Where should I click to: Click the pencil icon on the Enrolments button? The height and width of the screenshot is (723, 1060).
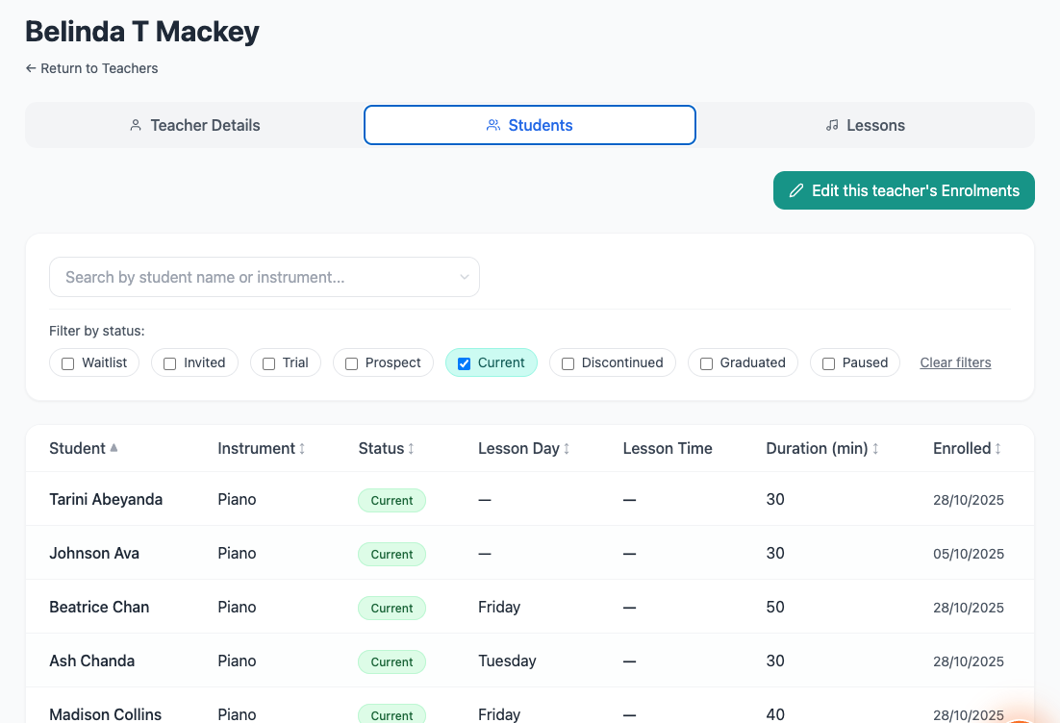pos(795,190)
